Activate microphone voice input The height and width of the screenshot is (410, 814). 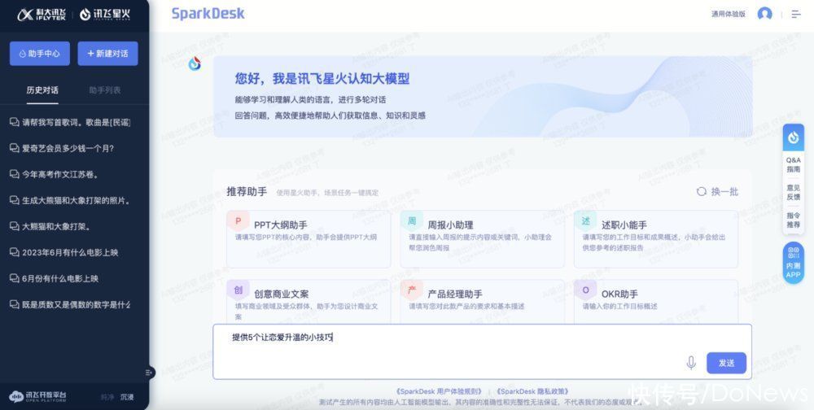(691, 363)
